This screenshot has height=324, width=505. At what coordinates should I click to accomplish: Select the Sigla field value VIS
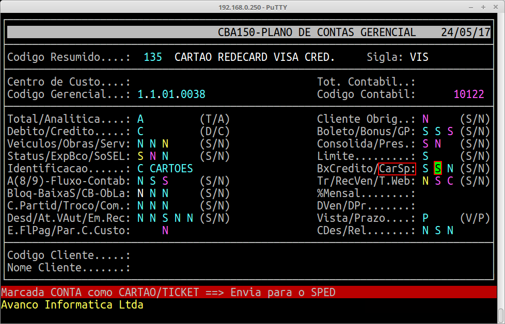[419, 57]
